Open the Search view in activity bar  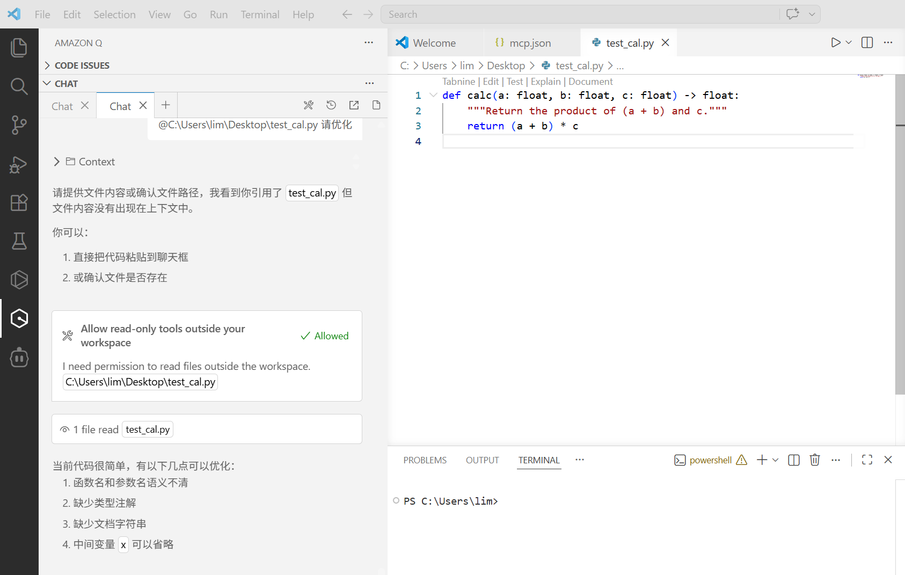[19, 86]
